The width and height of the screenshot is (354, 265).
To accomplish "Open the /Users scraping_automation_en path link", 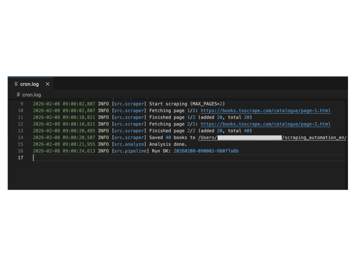I will (x=272, y=137).
